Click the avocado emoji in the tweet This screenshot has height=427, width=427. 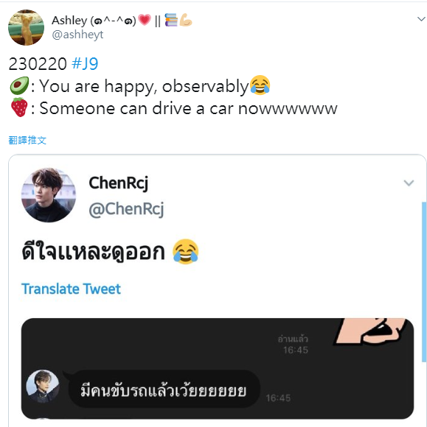coord(19,85)
